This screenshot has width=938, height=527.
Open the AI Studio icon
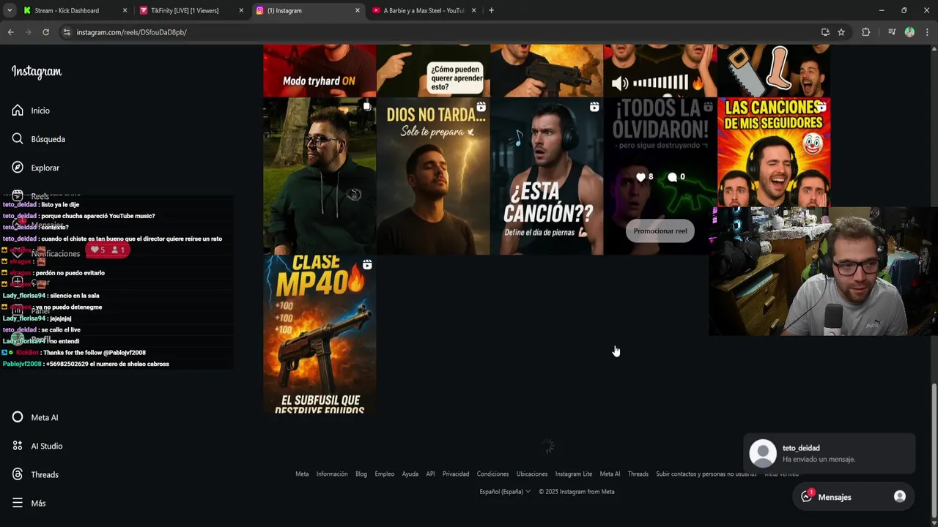click(x=18, y=446)
